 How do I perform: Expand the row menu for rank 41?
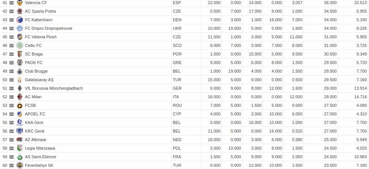[12, 3]
